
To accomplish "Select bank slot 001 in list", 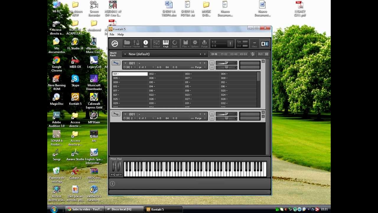I will tap(130, 74).
